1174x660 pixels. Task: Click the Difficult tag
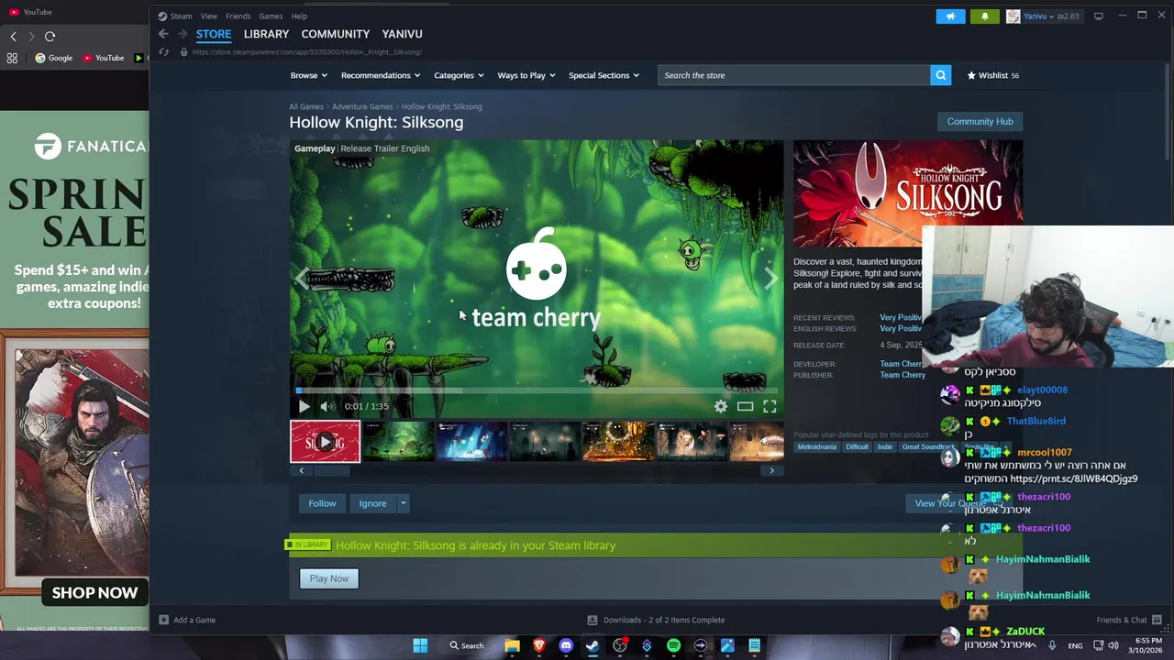pos(857,446)
